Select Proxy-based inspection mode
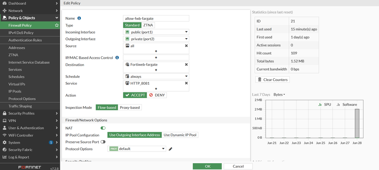The height and width of the screenshot is (170, 379). 130,108
